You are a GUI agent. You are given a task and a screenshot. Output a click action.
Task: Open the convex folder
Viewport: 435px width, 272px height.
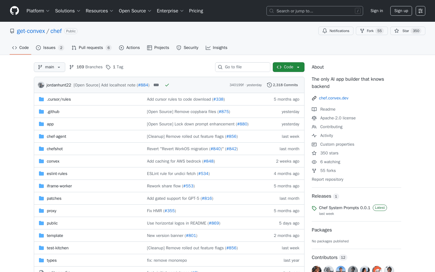[x=53, y=161]
